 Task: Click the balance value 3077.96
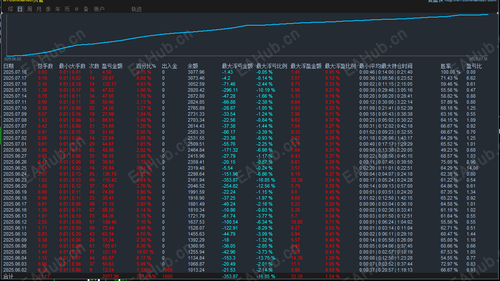click(x=196, y=72)
